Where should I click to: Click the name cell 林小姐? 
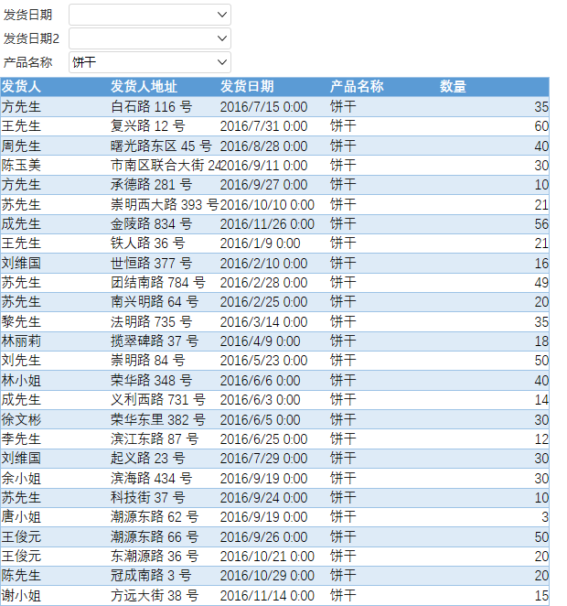tap(21, 380)
